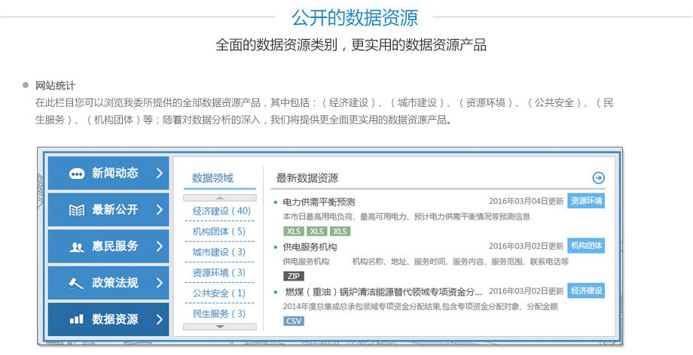693x355 pixels.
Task: Open the 最新公开 menu label
Action: 115,210
